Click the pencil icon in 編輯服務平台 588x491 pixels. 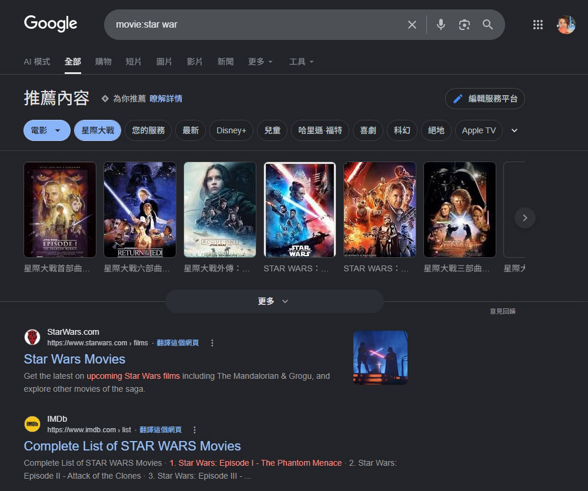click(458, 99)
